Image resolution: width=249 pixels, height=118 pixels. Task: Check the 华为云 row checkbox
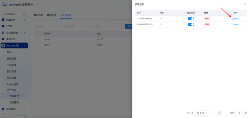coord(37,40)
